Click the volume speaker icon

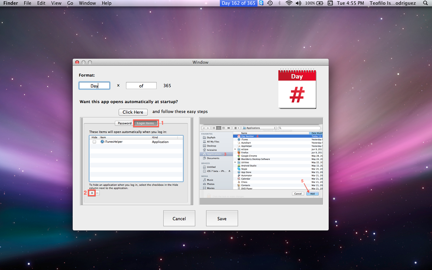click(x=298, y=3)
